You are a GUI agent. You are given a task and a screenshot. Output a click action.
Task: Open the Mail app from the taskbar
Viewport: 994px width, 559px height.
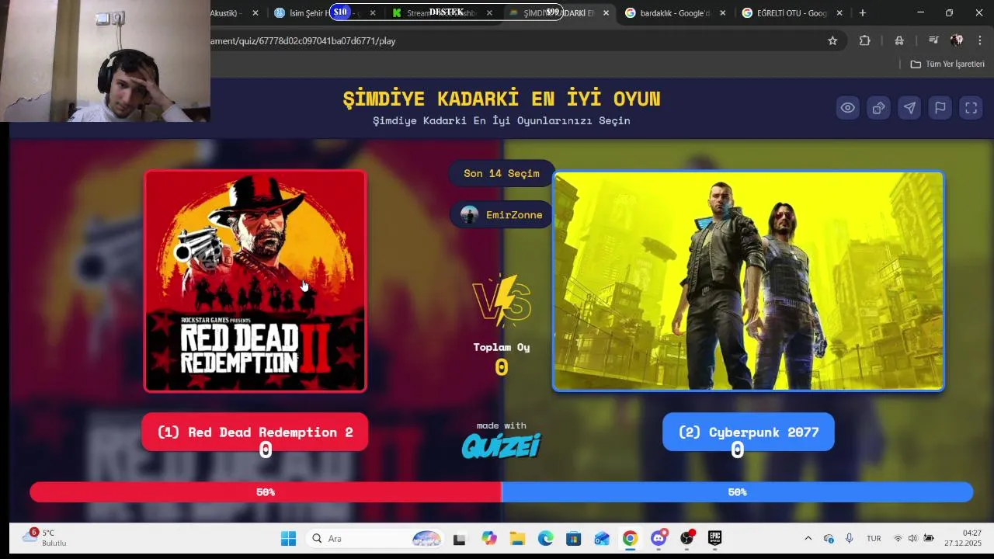(602, 538)
